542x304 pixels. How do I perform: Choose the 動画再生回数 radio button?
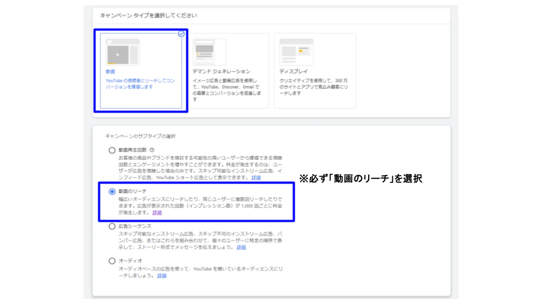pos(112,150)
